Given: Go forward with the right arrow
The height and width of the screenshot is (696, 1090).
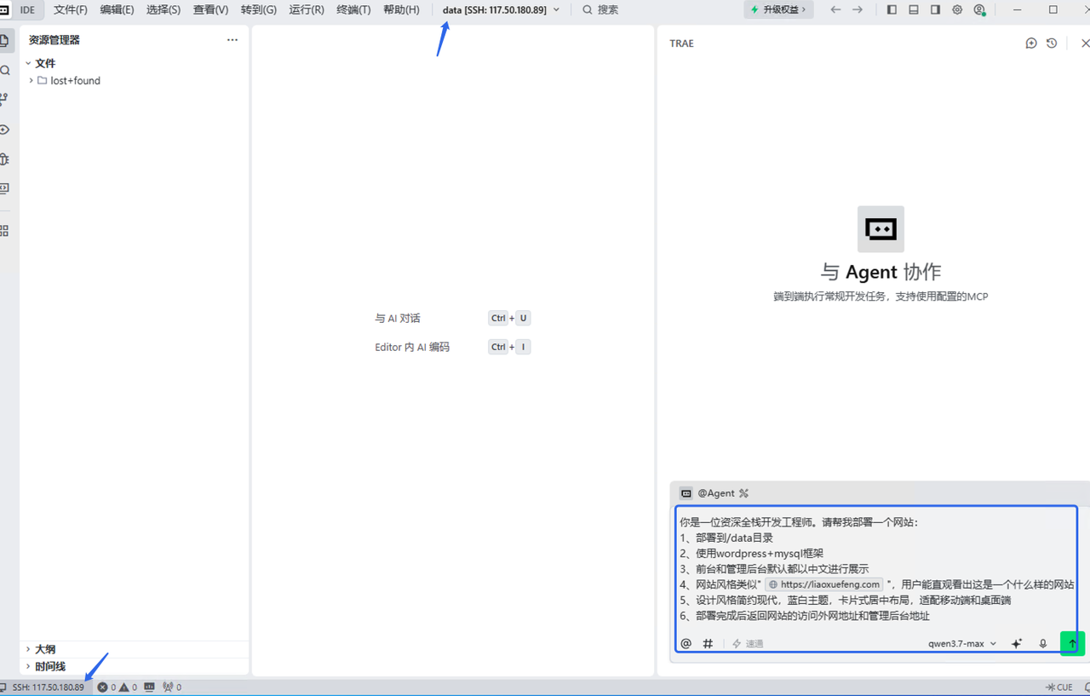Looking at the screenshot, I should [858, 9].
